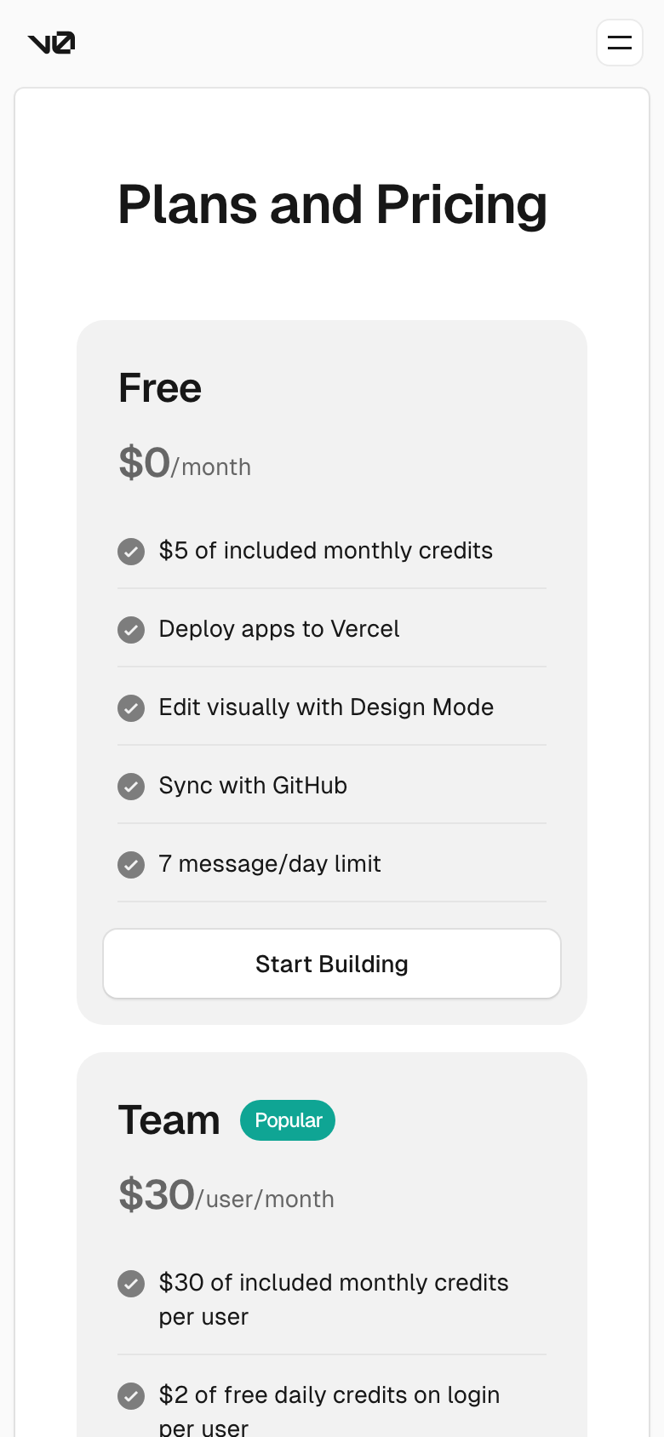Click checkmark icon beside $30 monthly credits per user
The image size is (664, 1437).
(x=131, y=1284)
